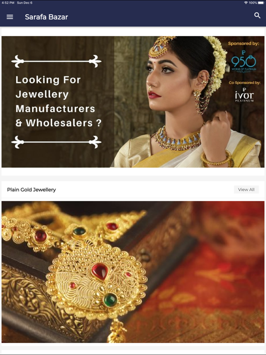Click the 'Co-Sponsored by:' label
The width and height of the screenshot is (266, 355).
244,83
